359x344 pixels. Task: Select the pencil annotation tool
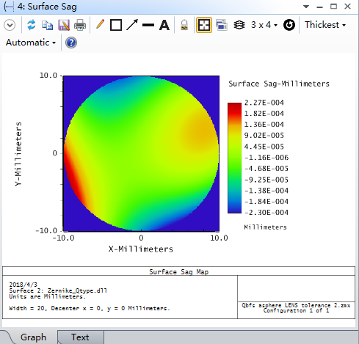click(100, 25)
